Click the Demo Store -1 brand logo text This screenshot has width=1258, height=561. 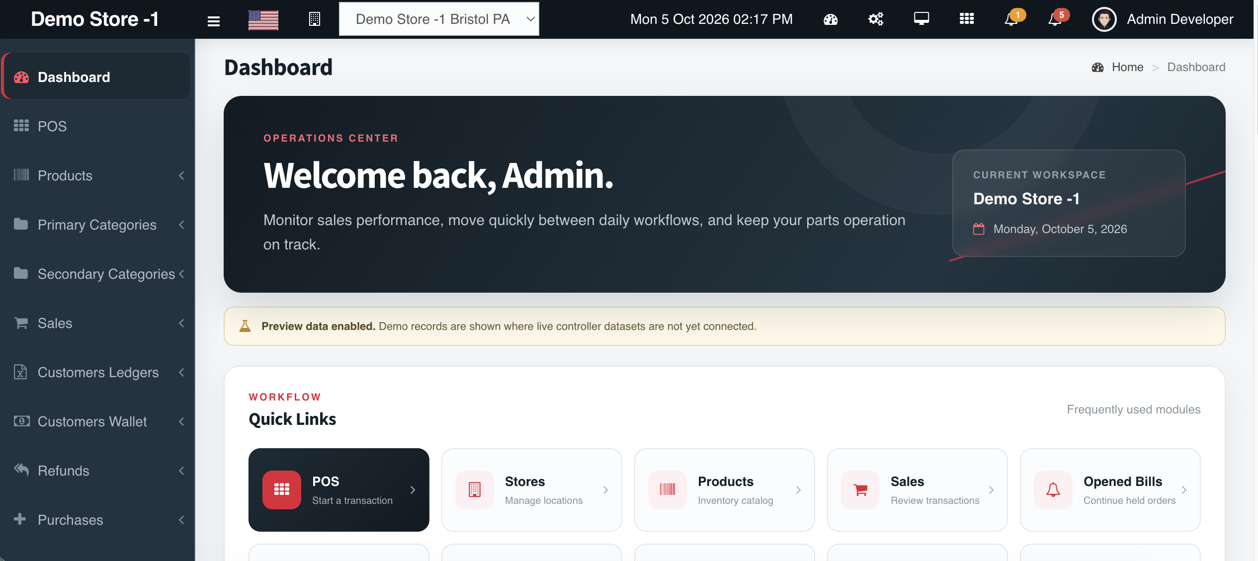pyautogui.click(x=94, y=19)
